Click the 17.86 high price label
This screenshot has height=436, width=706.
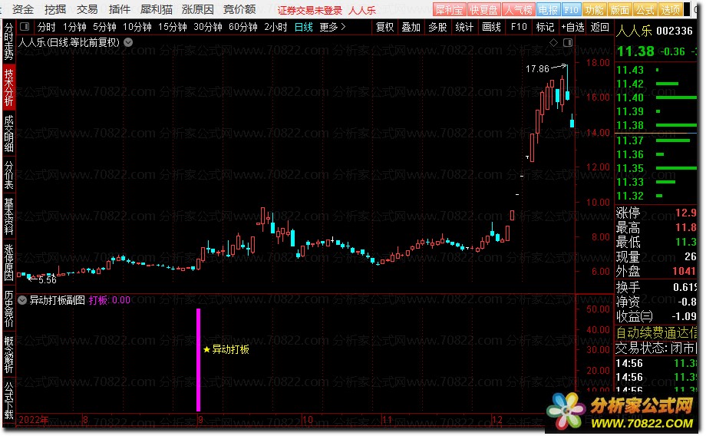[537, 69]
